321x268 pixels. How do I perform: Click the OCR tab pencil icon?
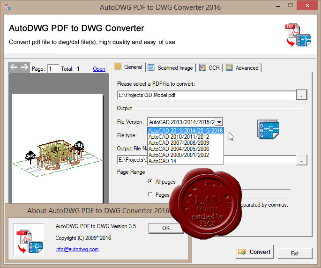coord(202,68)
